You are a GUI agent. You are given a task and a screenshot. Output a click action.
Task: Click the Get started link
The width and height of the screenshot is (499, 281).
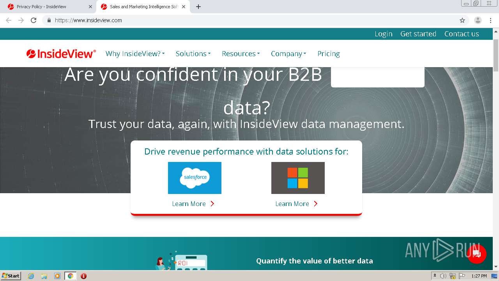click(418, 34)
